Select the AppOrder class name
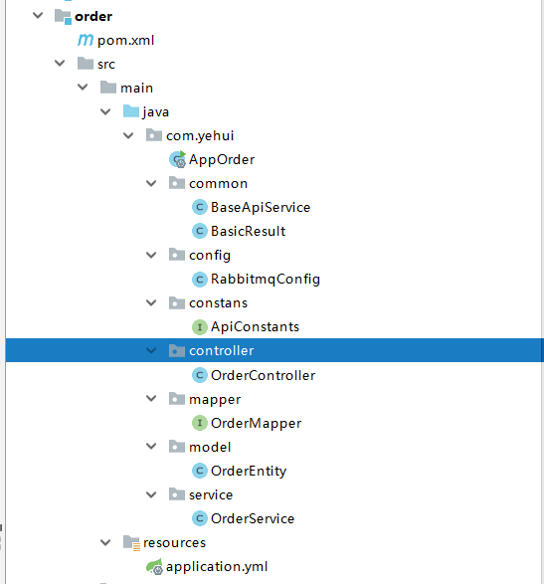 222,160
